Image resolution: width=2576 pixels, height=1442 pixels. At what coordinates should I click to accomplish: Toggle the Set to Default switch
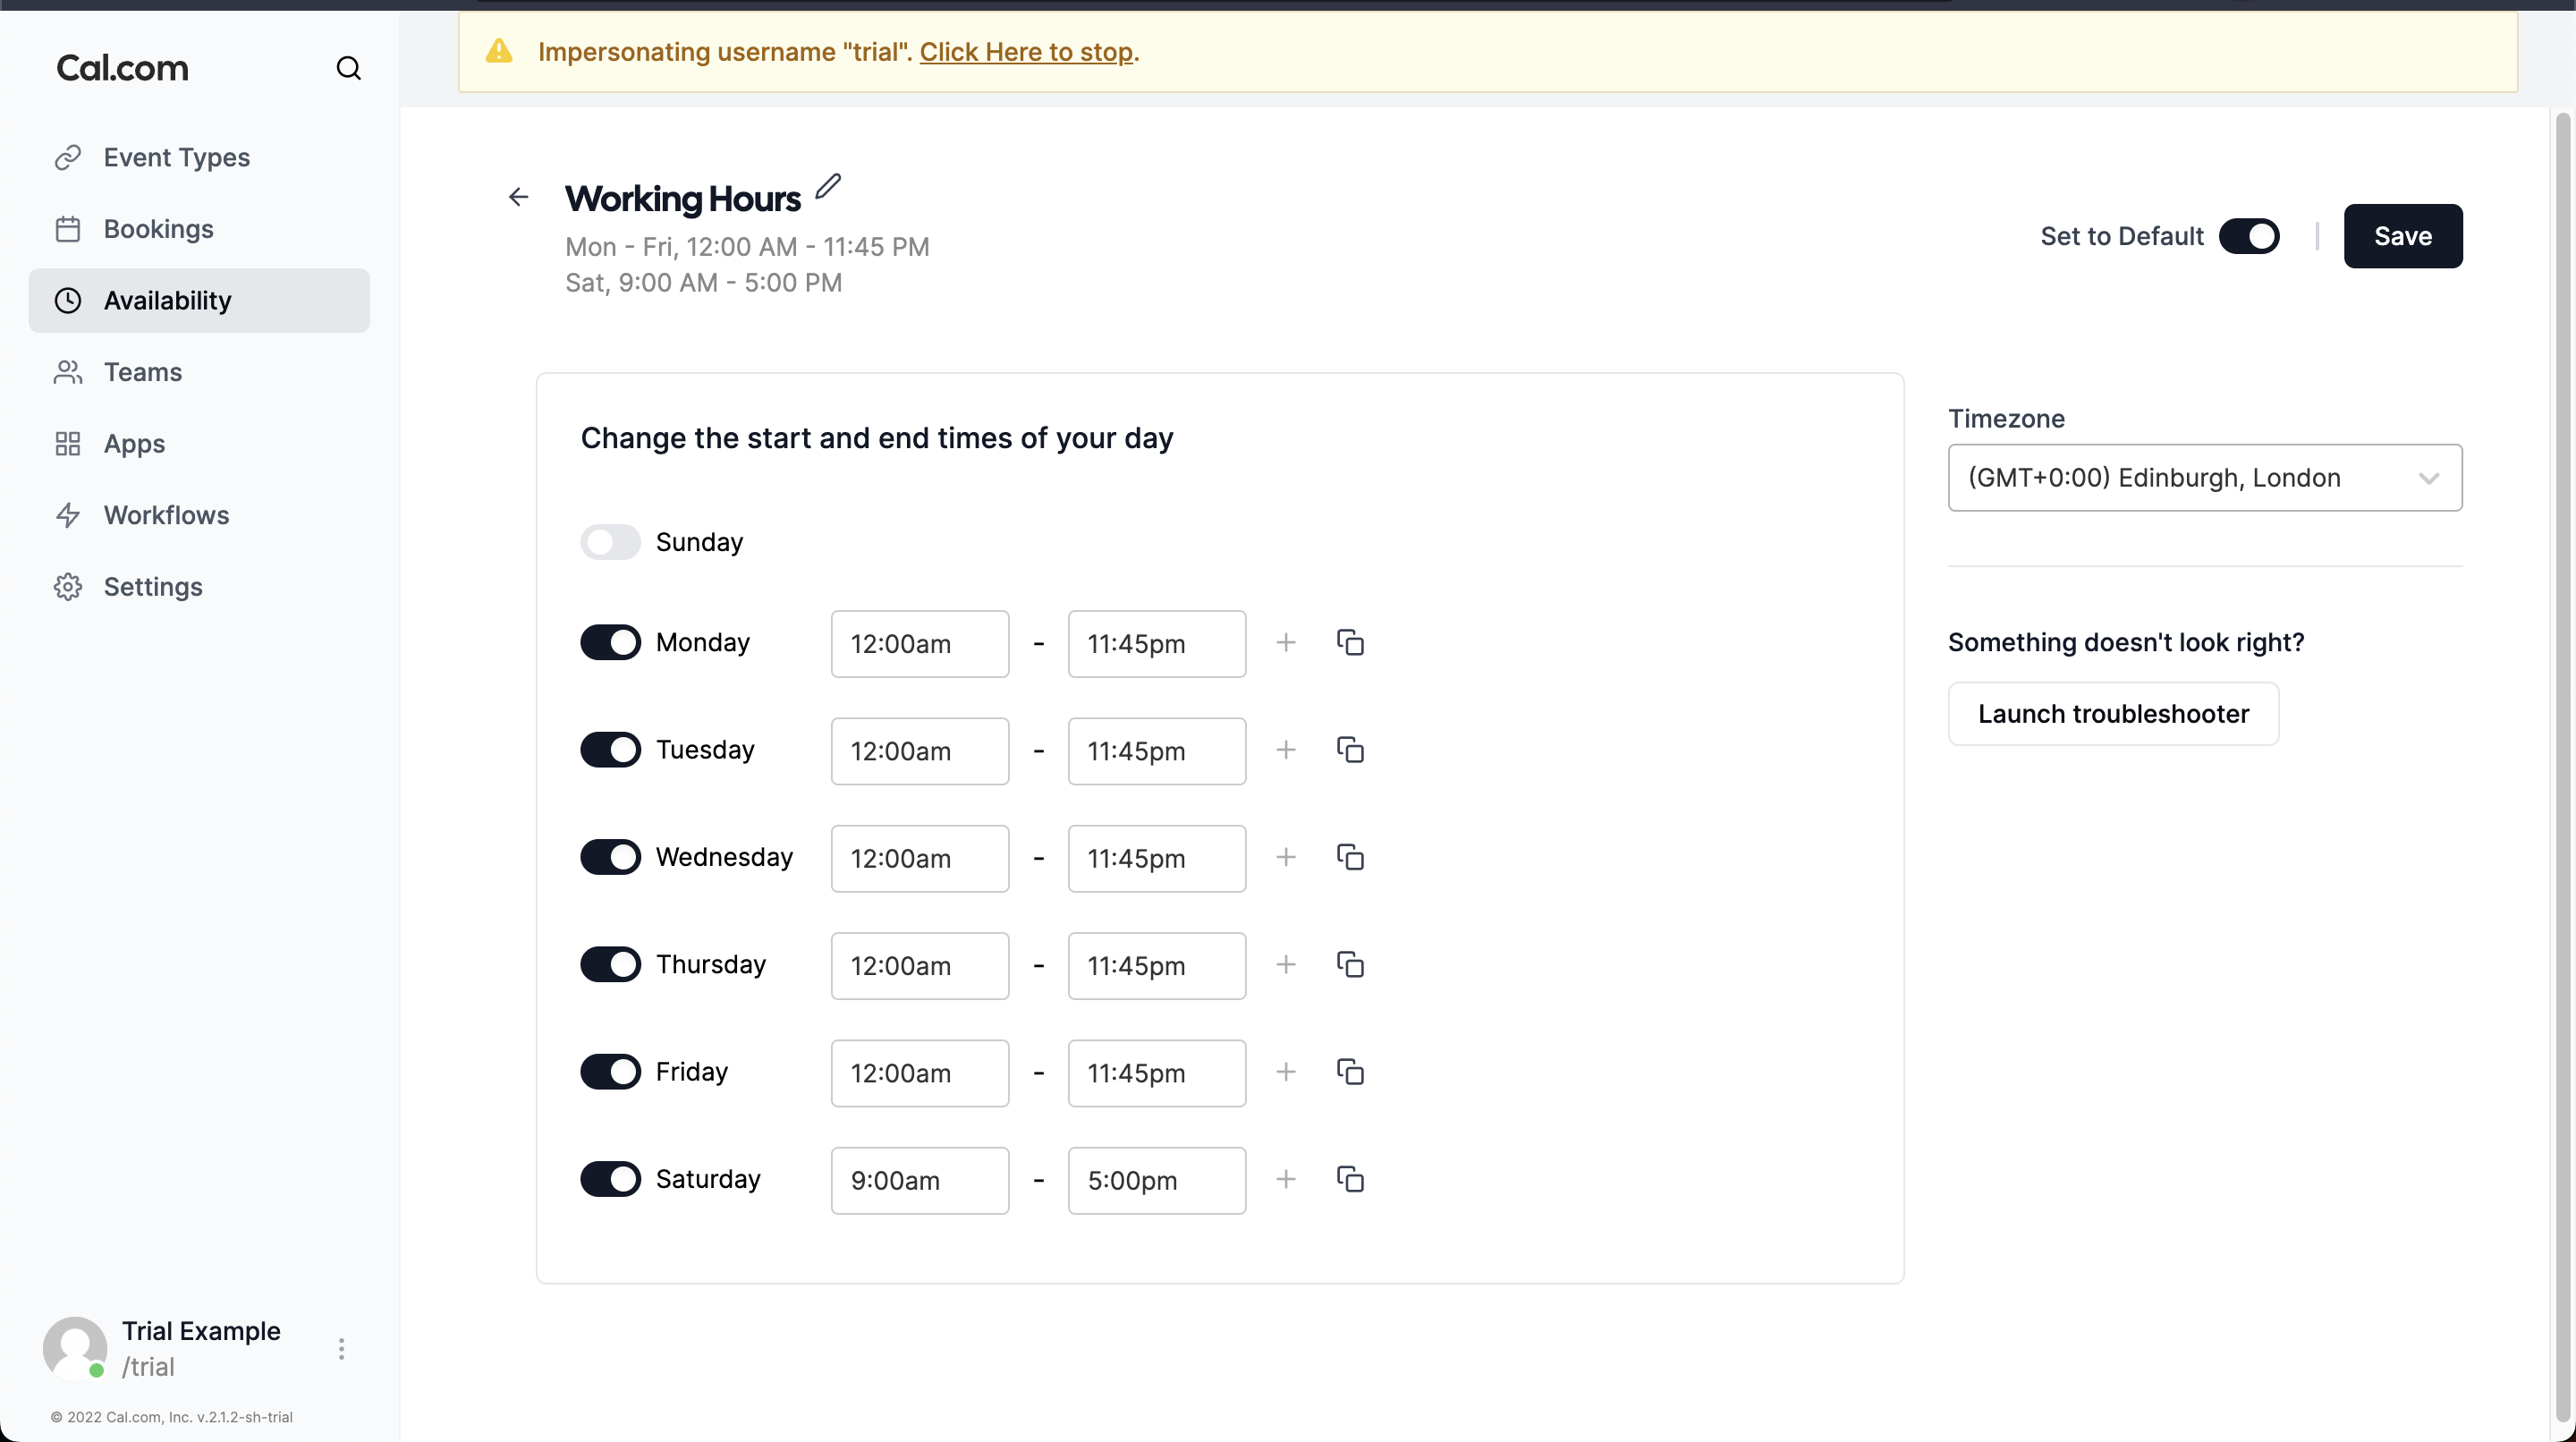[2249, 236]
